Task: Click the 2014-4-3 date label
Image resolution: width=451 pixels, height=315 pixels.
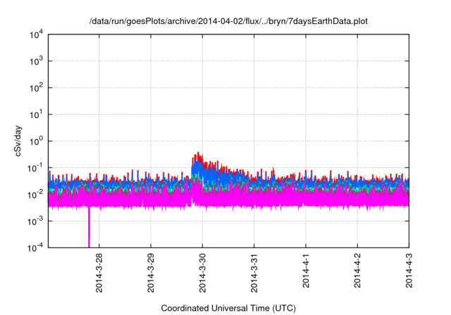Action: pos(409,271)
